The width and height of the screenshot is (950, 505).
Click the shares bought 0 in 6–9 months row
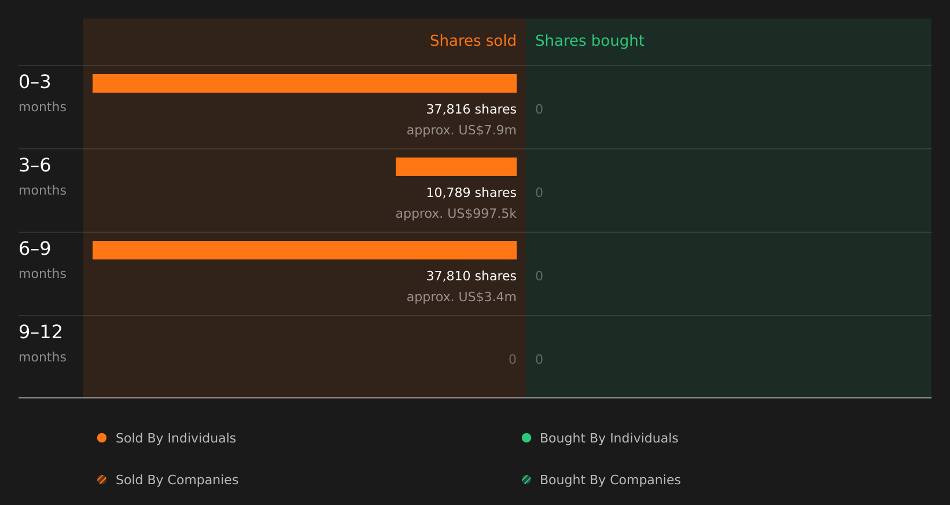[539, 276]
